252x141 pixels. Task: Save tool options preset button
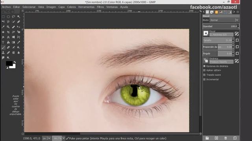click(x=207, y=138)
